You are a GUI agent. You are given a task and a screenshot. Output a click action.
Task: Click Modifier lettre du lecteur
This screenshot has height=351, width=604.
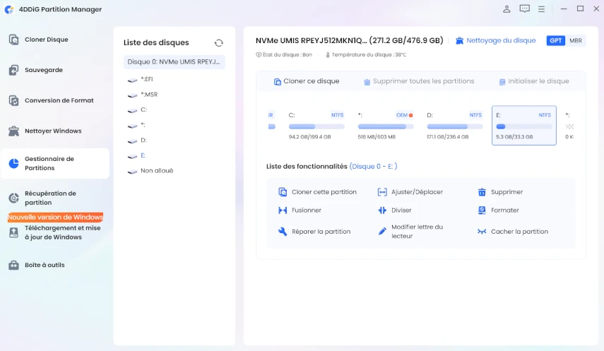(410, 232)
